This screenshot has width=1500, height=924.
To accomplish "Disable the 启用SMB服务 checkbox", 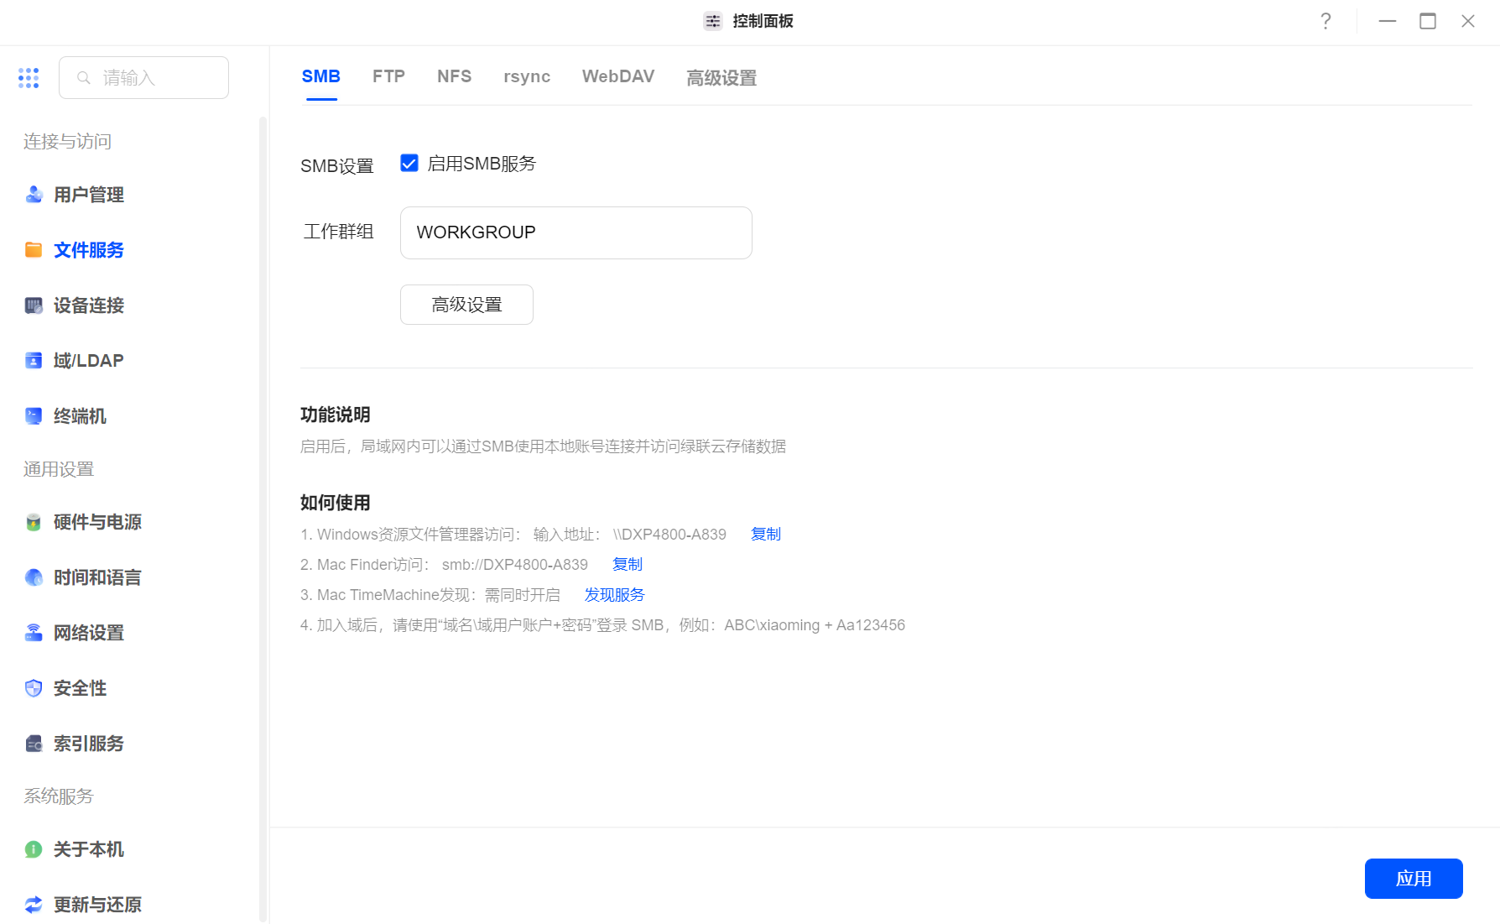I will click(x=409, y=164).
